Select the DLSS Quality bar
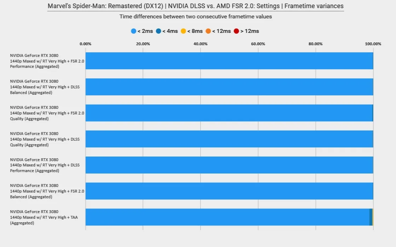 click(229, 139)
